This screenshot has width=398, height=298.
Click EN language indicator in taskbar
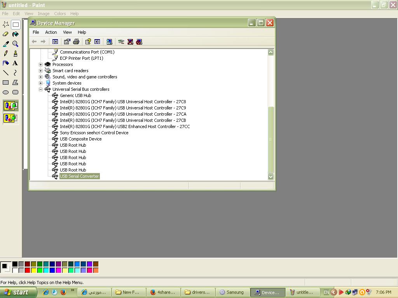tap(326, 293)
